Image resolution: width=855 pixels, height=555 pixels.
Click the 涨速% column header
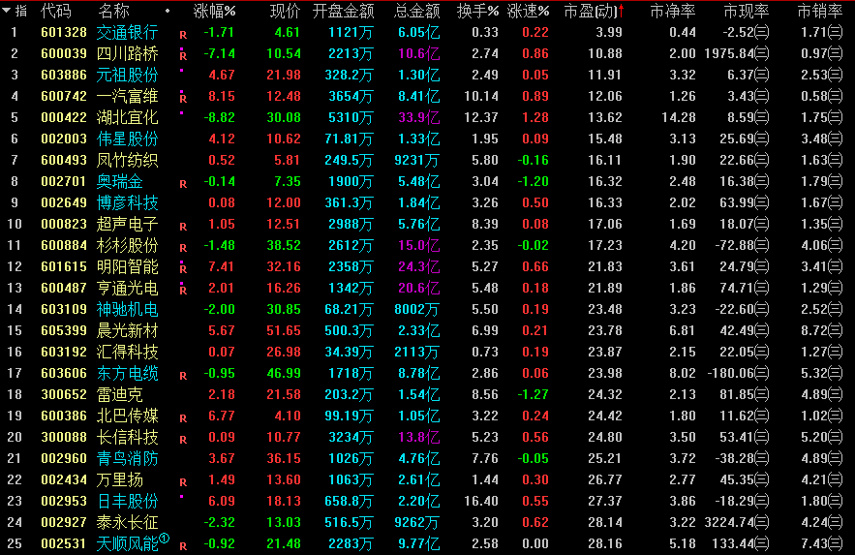(x=528, y=11)
